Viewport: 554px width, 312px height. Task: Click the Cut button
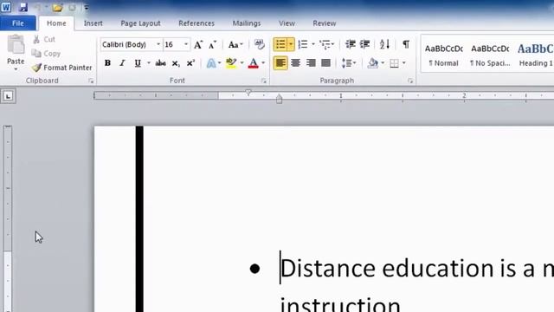click(x=44, y=39)
